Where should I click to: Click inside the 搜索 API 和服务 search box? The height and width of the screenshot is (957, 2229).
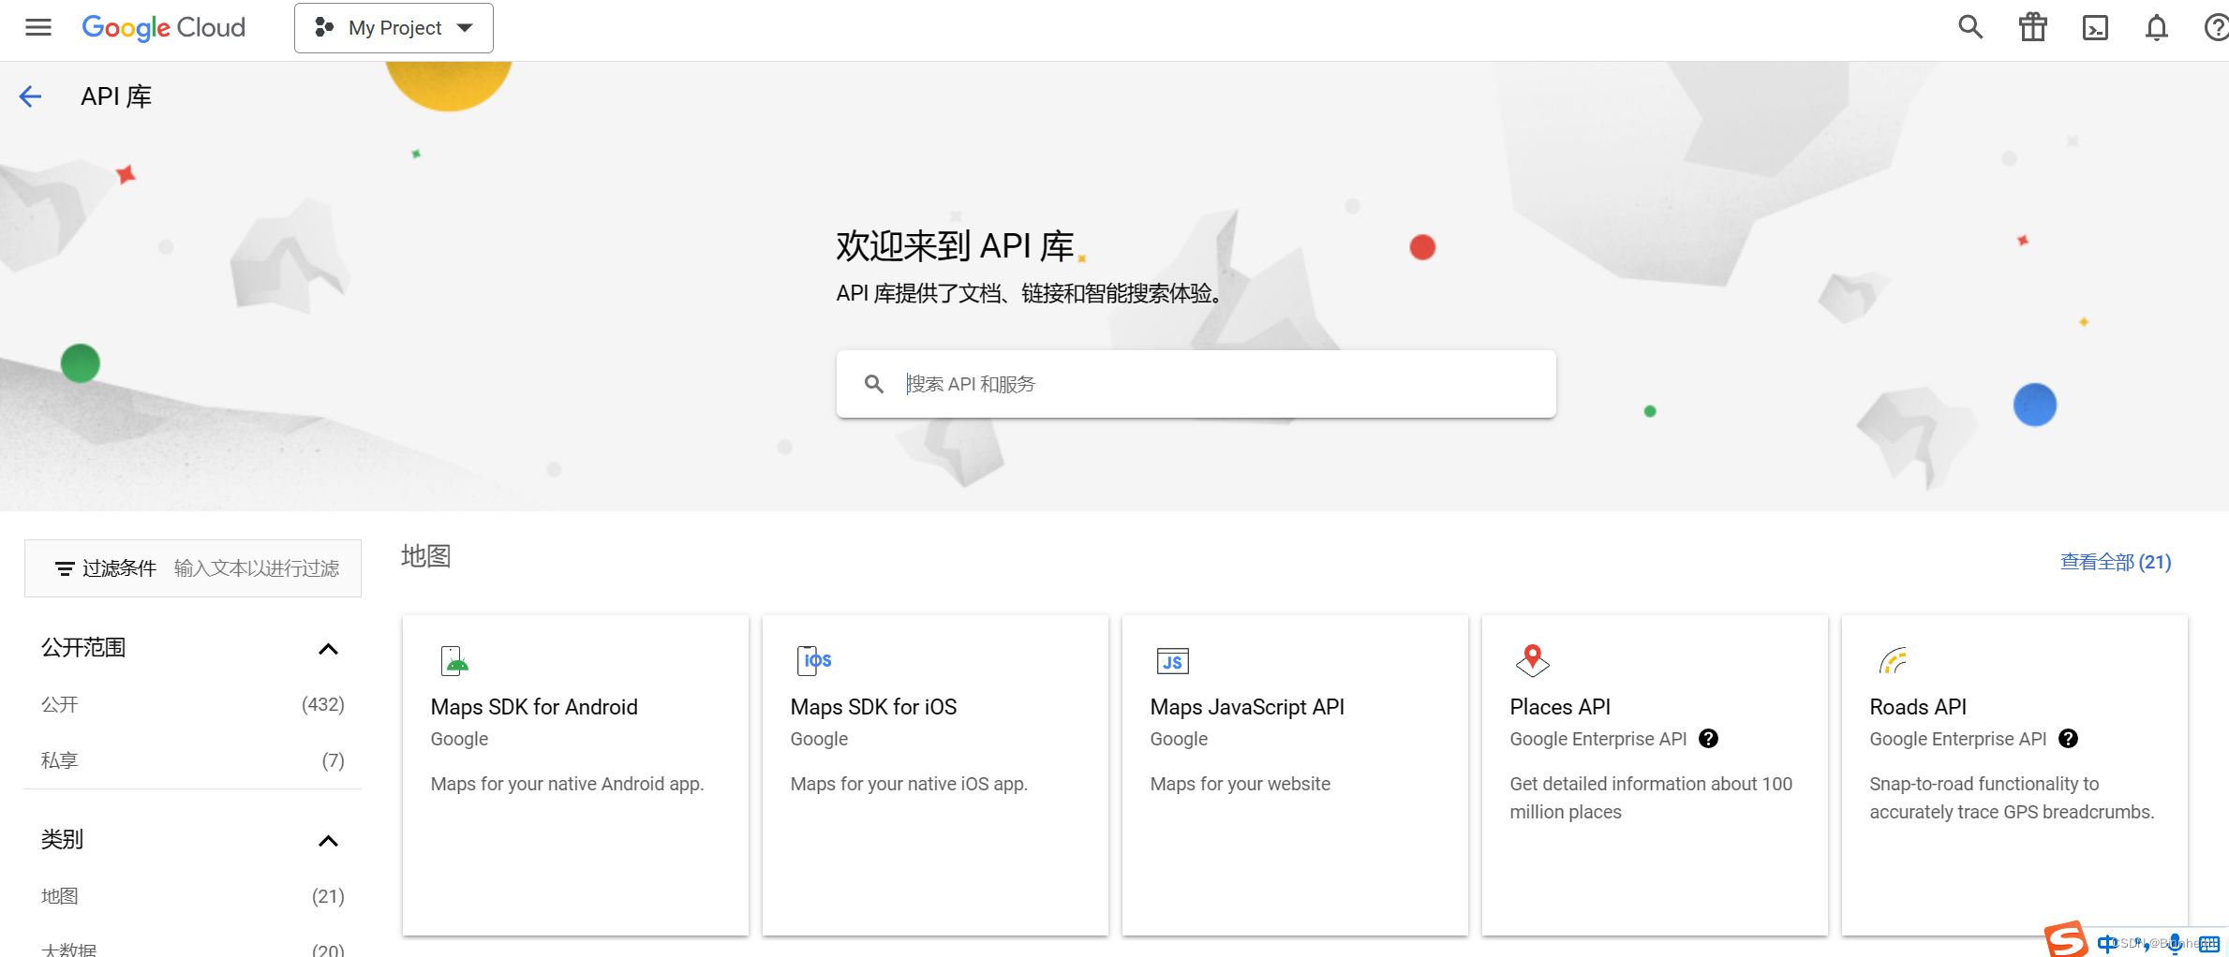1195,383
